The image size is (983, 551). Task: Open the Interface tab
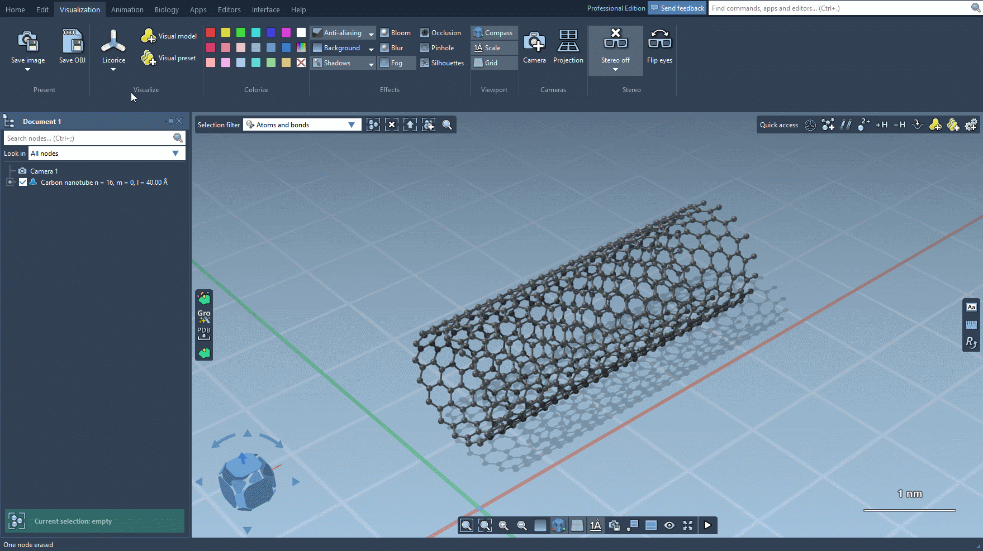coord(265,9)
